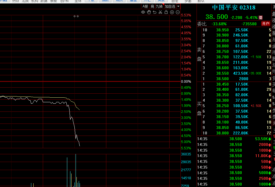Toggle the eye visibility icon above chart

click(143, 12)
